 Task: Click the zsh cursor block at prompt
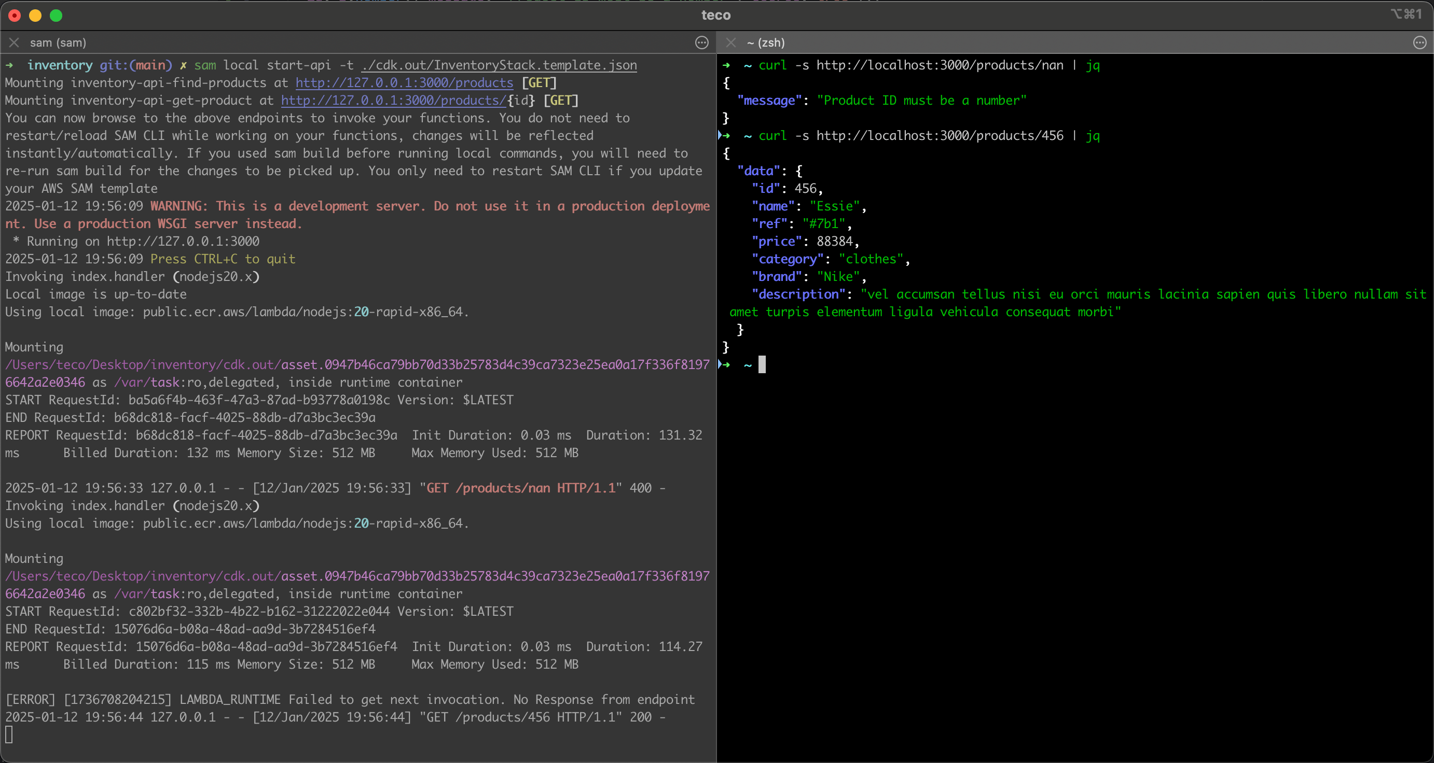(x=762, y=365)
